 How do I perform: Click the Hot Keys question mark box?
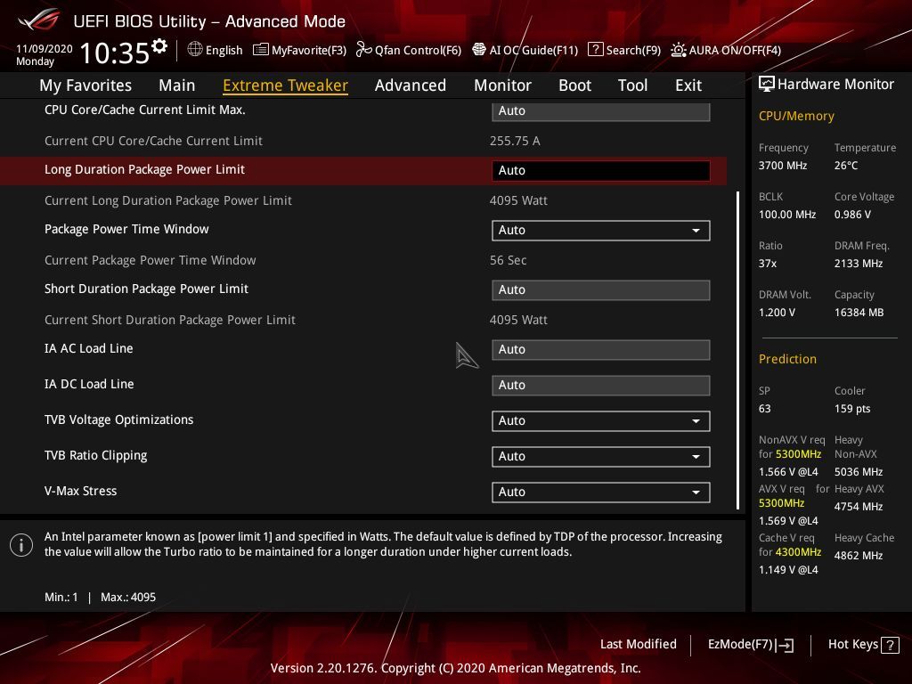click(890, 645)
